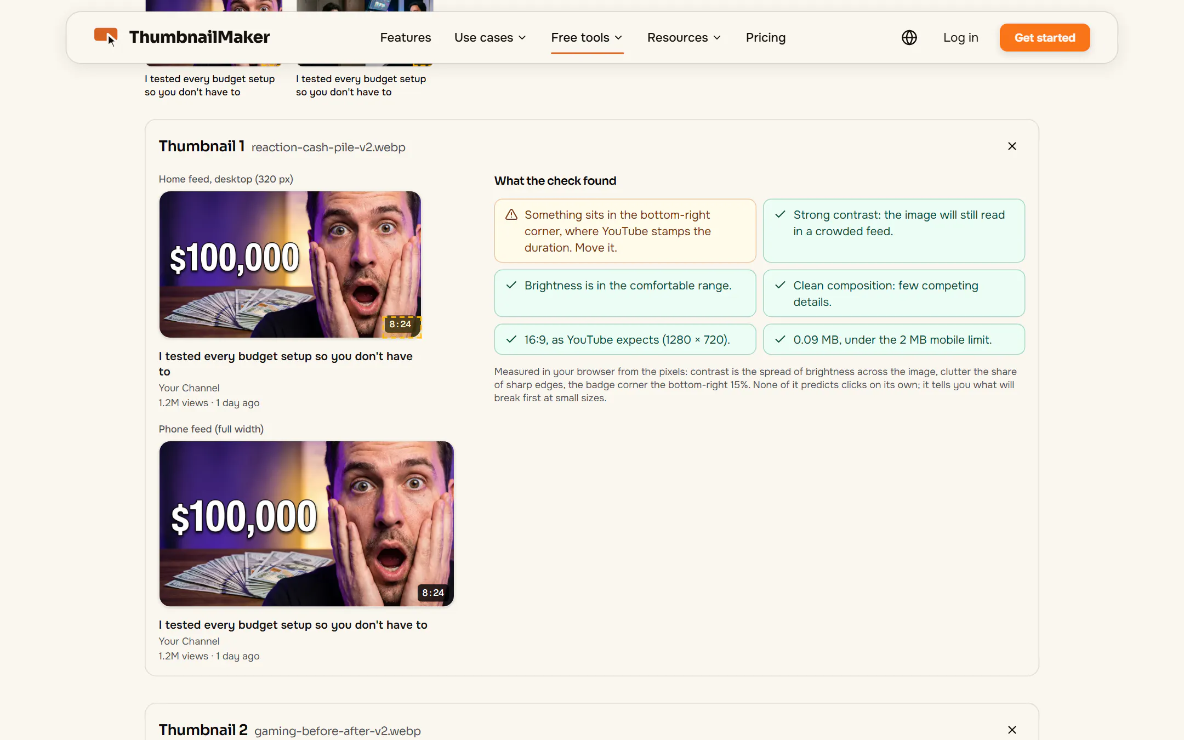Click the ThumbnailMaker brand name
This screenshot has width=1184, height=740.
(x=200, y=37)
